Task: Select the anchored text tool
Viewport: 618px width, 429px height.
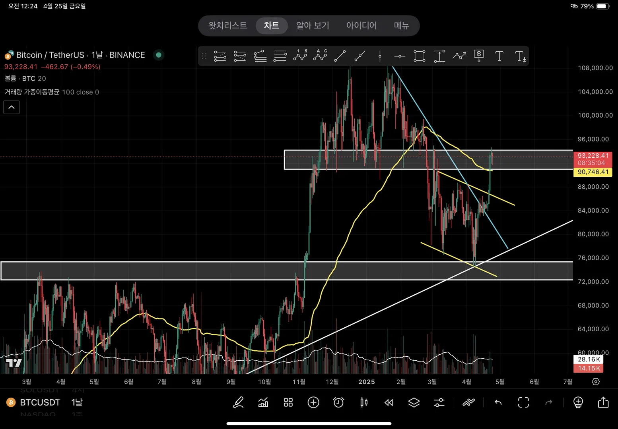Action: [520, 56]
